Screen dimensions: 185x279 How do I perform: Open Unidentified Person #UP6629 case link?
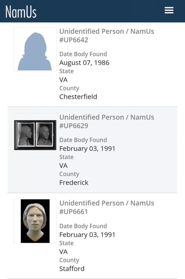click(x=106, y=122)
